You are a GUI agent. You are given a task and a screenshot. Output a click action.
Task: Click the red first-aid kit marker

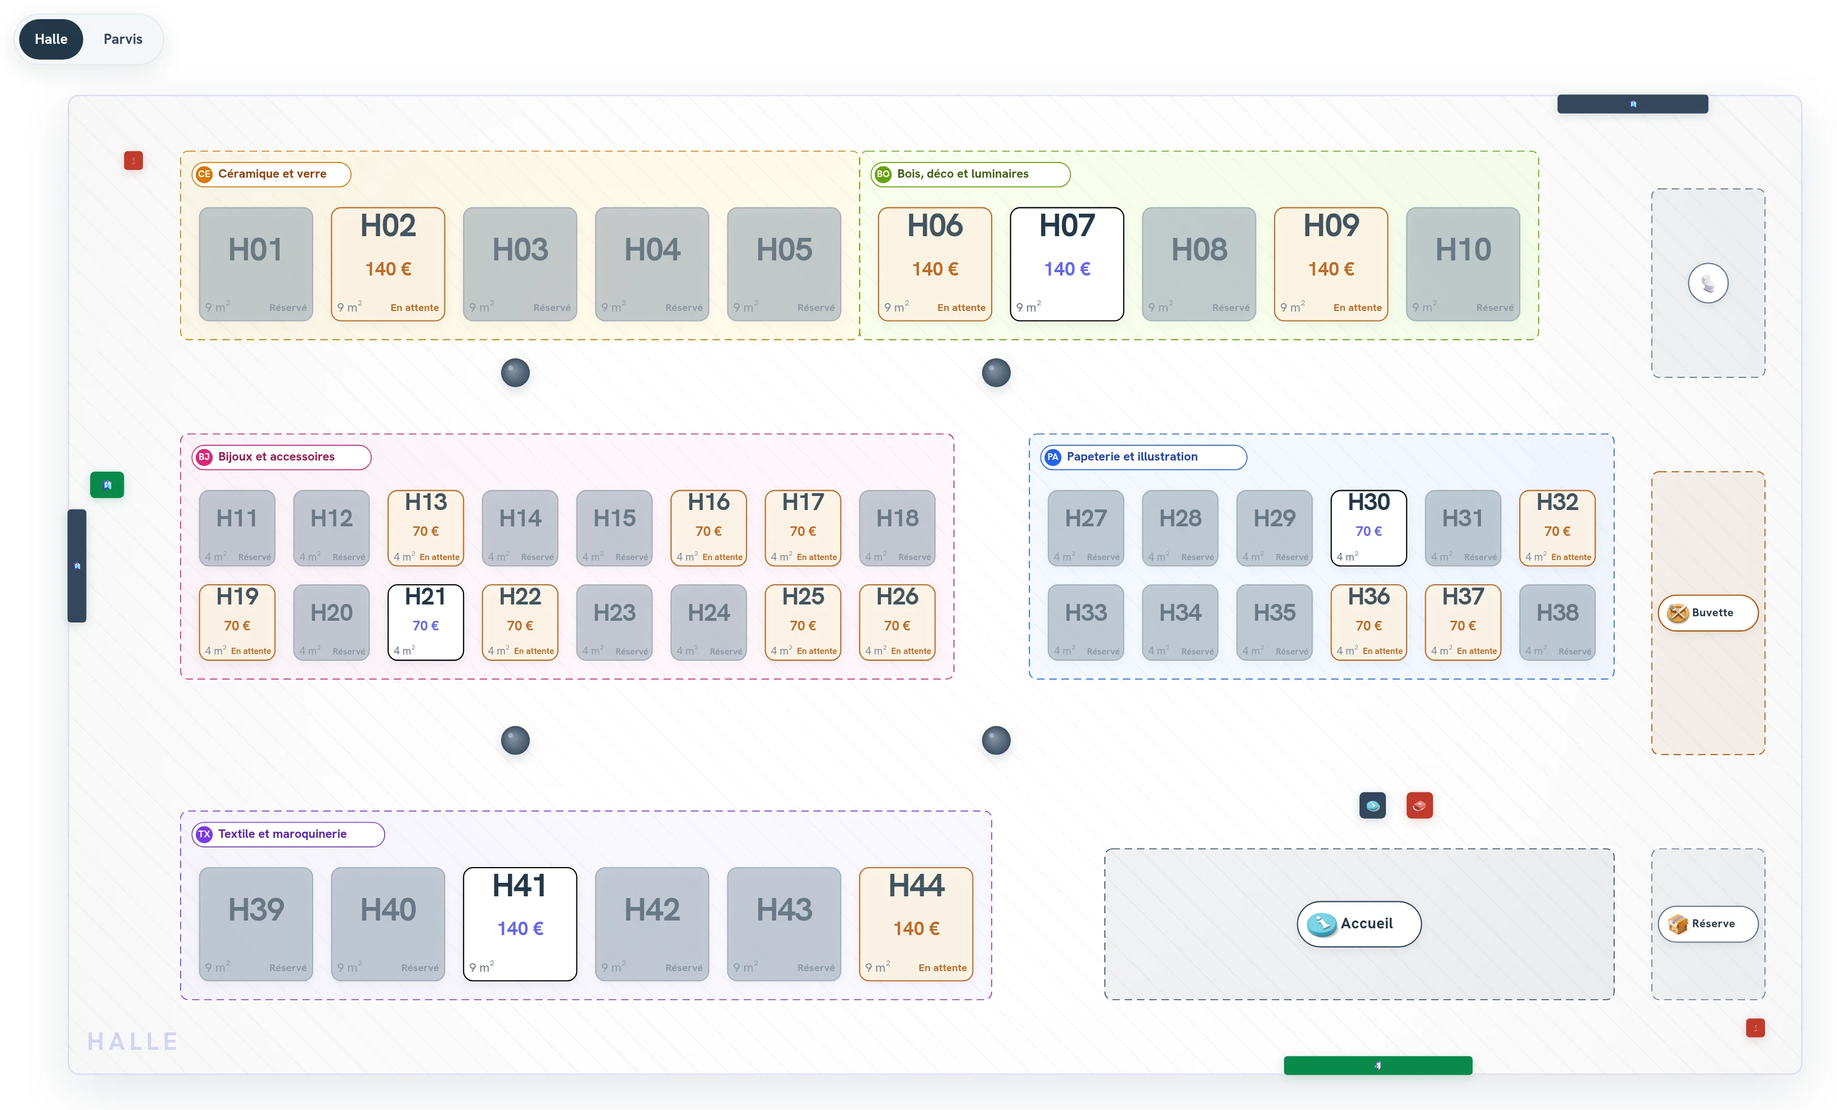[1420, 805]
